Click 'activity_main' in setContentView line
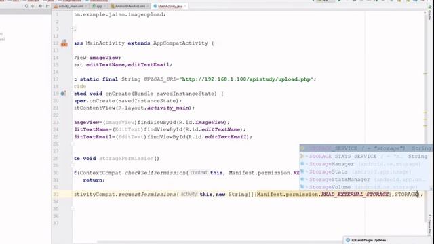Image resolution: width=434 pixels, height=244 pixels. click(x=168, y=108)
